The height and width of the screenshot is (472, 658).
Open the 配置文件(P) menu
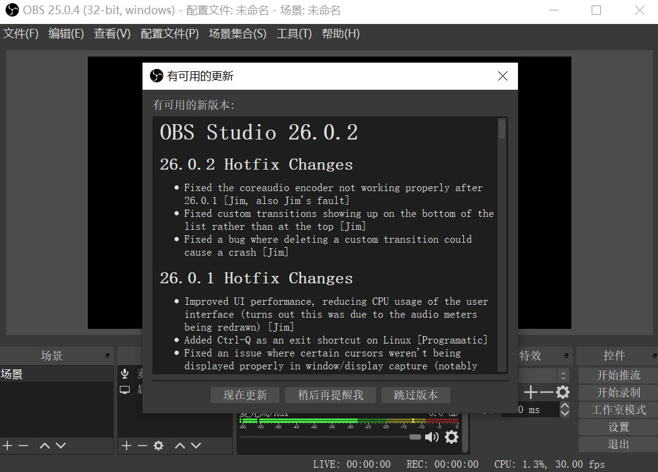[170, 34]
